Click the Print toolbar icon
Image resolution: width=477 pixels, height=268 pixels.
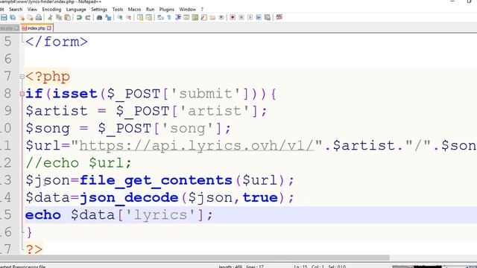(39, 17)
